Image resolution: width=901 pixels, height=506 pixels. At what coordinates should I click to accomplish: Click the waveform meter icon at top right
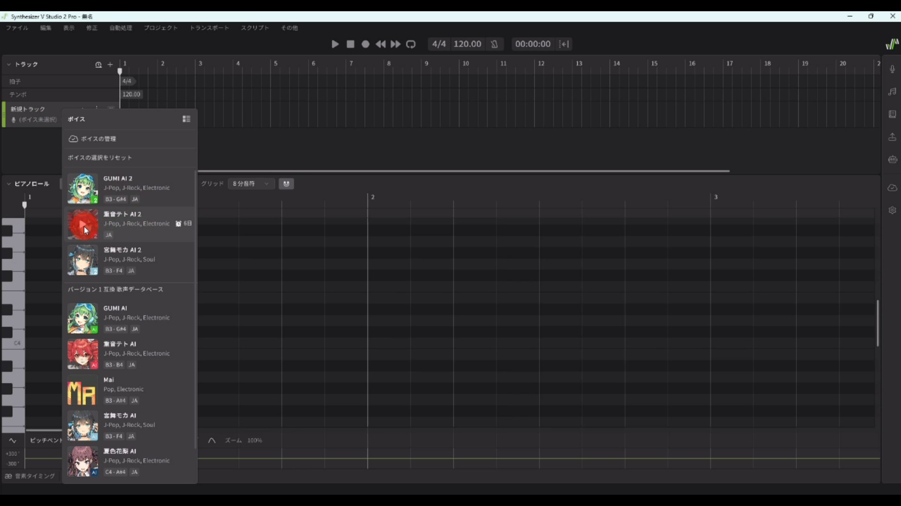892,44
